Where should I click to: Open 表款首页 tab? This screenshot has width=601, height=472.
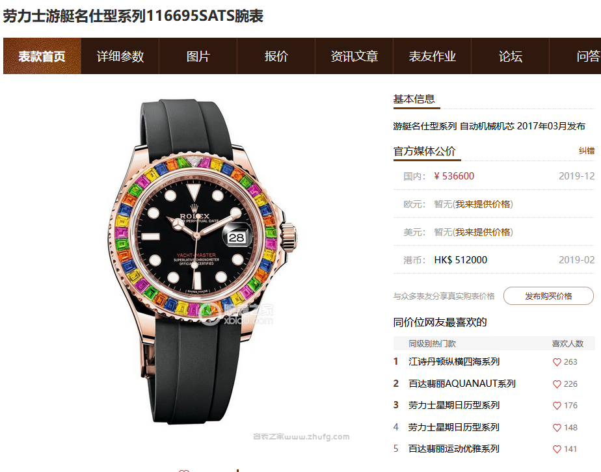42,56
